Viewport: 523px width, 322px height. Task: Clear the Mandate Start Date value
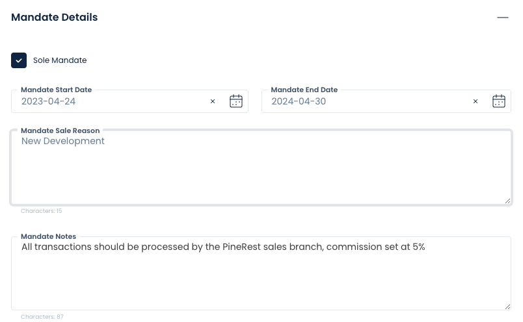[213, 101]
